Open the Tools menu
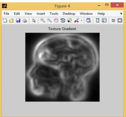The height and width of the screenshot is (117, 126). tap(54, 14)
